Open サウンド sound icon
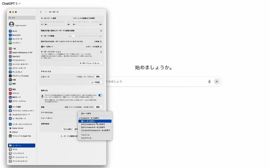Screen dimensions: 269x168 (10, 93)
